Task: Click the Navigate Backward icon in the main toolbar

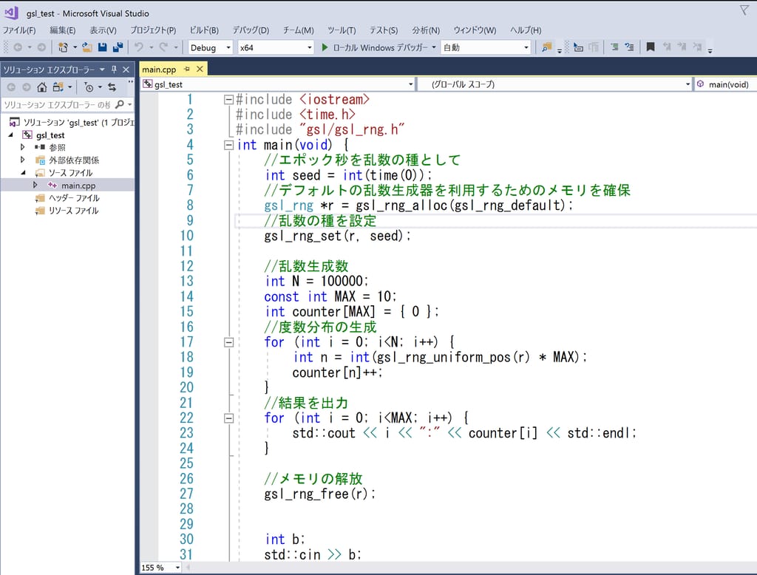Action: point(18,47)
